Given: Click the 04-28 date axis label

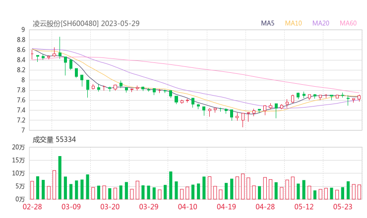Looking at the screenshot, I should [265, 207].
